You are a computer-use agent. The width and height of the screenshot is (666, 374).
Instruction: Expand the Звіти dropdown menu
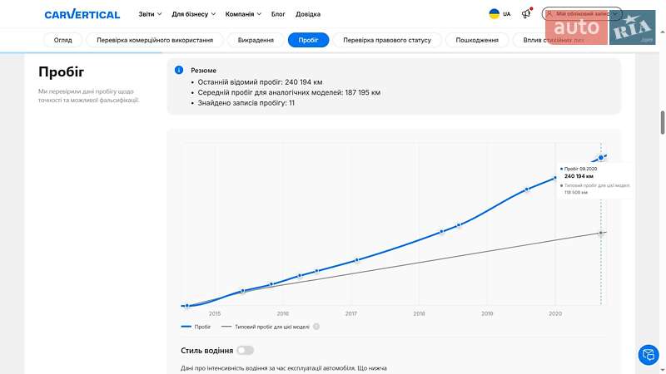150,14
